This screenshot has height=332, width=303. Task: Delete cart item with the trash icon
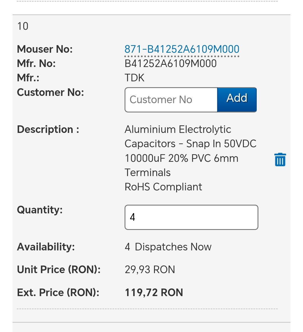pos(280,160)
